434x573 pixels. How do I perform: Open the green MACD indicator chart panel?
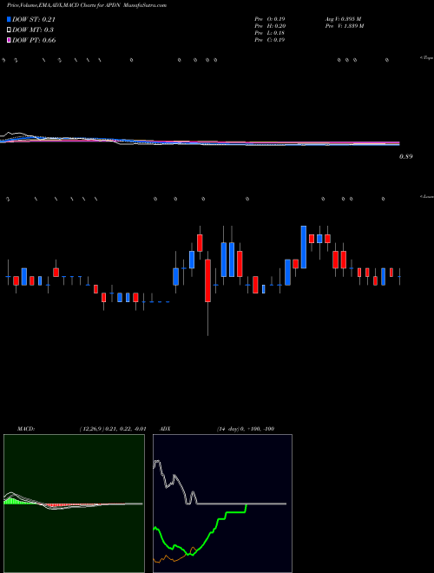tap(74, 504)
